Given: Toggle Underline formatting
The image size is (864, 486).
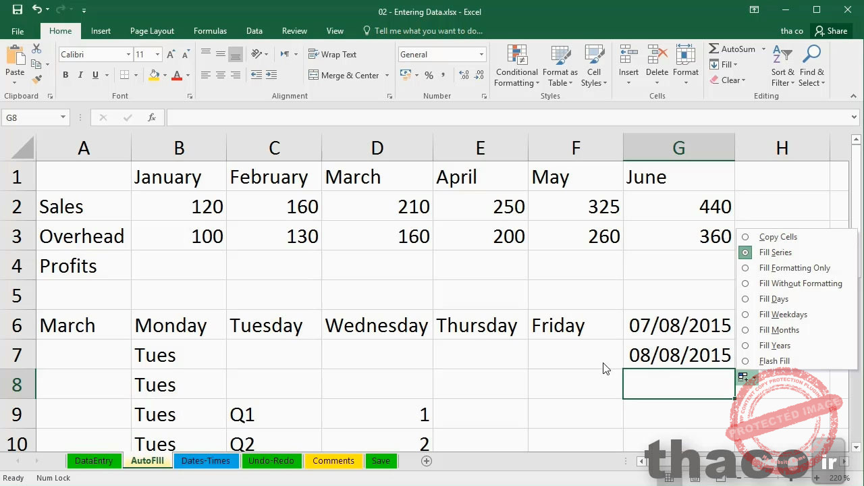Looking at the screenshot, I should (x=95, y=75).
